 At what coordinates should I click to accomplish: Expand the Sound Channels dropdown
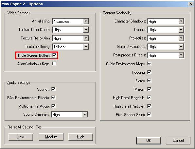pos(69,114)
